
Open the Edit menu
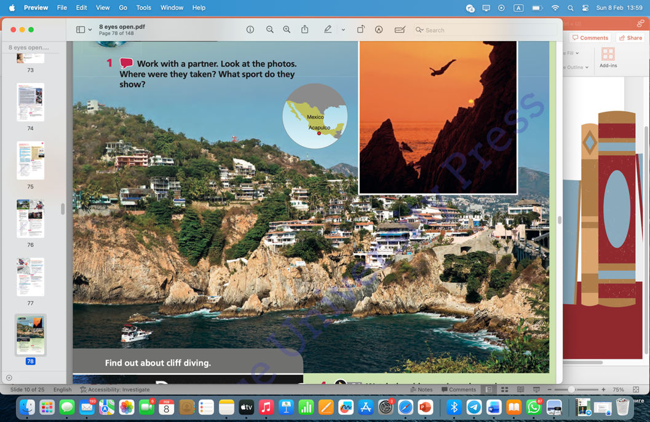(x=81, y=7)
